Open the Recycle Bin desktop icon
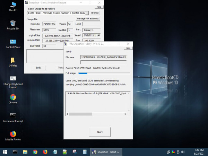 coord(13,25)
